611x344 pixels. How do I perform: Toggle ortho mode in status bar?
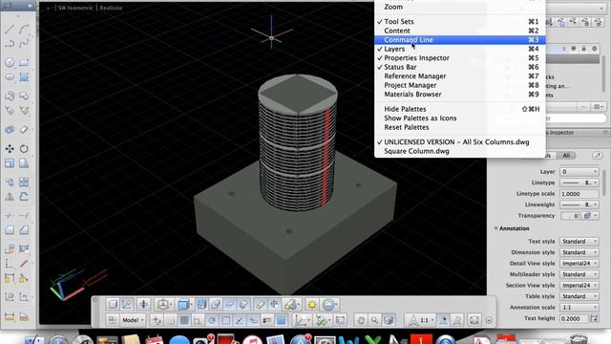coord(198,321)
